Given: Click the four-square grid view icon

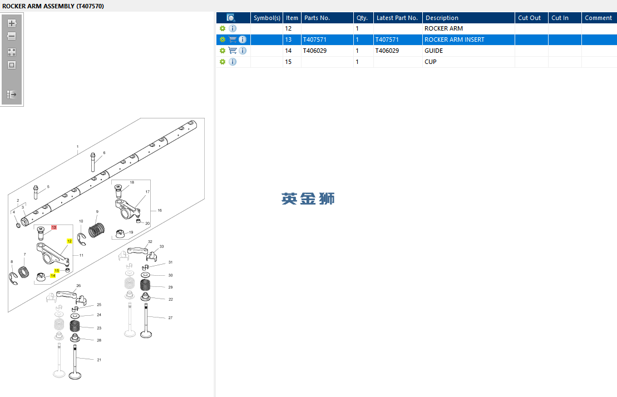Looking at the screenshot, I should click(12, 52).
